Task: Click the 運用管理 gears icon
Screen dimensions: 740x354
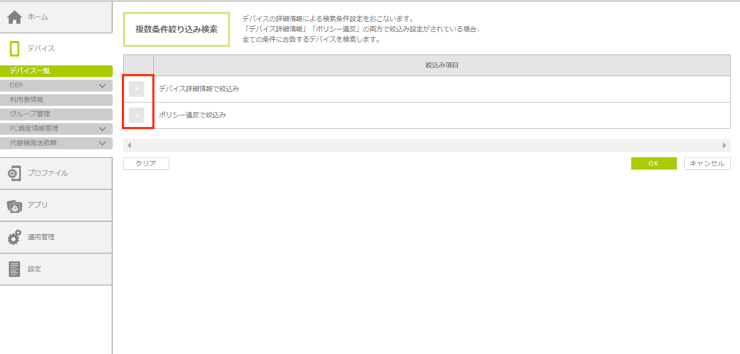Action: [x=14, y=237]
